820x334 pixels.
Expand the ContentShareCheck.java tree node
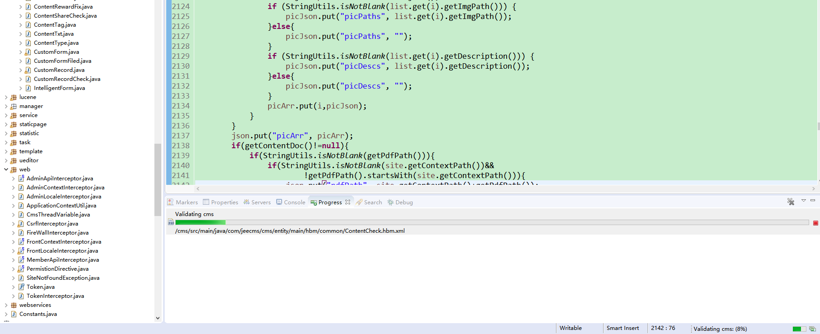tap(20, 16)
